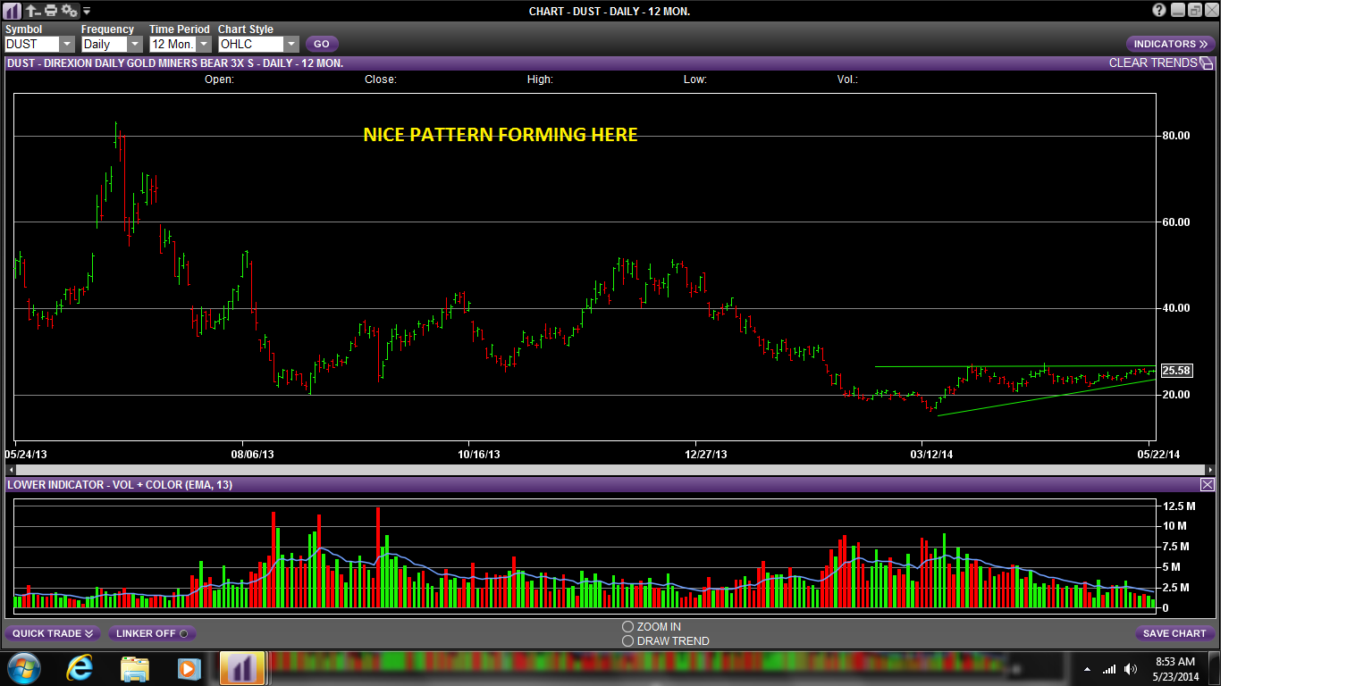Click the right arrow of chart scrollbar
This screenshot has height=686, width=1355.
point(1210,470)
